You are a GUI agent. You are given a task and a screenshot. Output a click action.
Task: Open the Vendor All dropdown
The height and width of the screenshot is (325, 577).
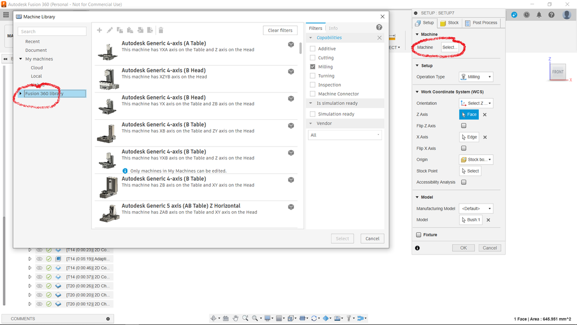[345, 135]
